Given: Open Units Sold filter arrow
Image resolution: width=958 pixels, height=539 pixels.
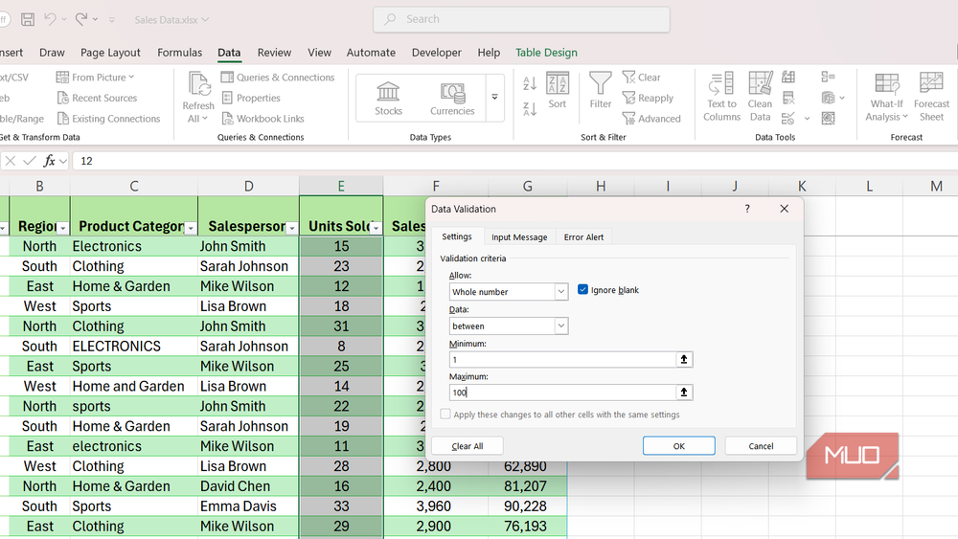Looking at the screenshot, I should (376, 228).
